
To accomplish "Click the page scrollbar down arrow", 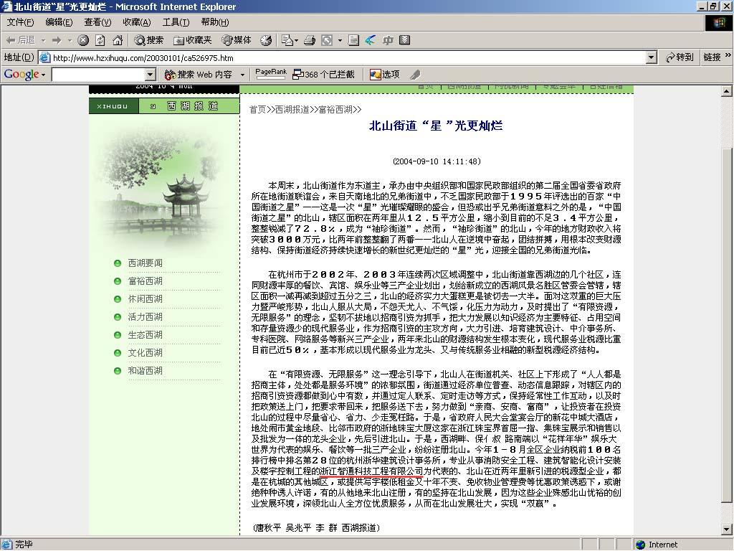I will tap(727, 529).
